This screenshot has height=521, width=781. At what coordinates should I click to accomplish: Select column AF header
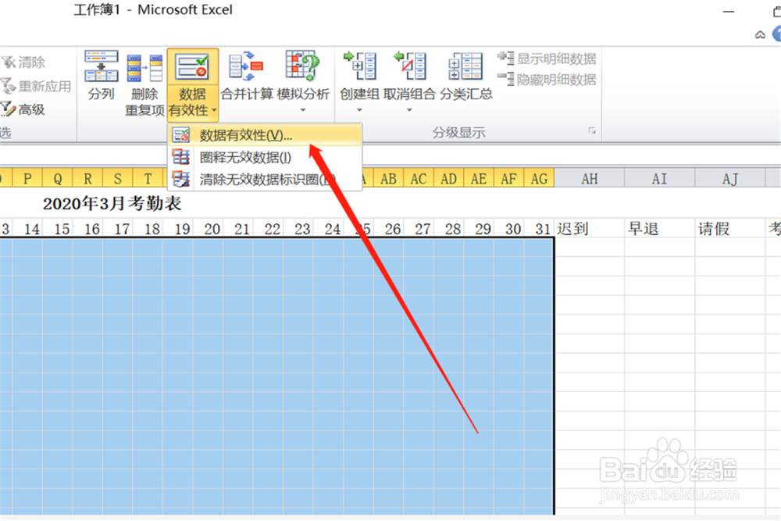coord(508,178)
